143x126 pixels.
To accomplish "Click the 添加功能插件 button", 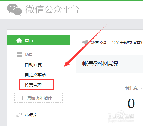I will [39, 98].
